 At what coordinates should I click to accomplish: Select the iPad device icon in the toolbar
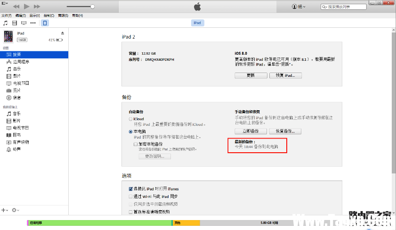tap(45, 23)
